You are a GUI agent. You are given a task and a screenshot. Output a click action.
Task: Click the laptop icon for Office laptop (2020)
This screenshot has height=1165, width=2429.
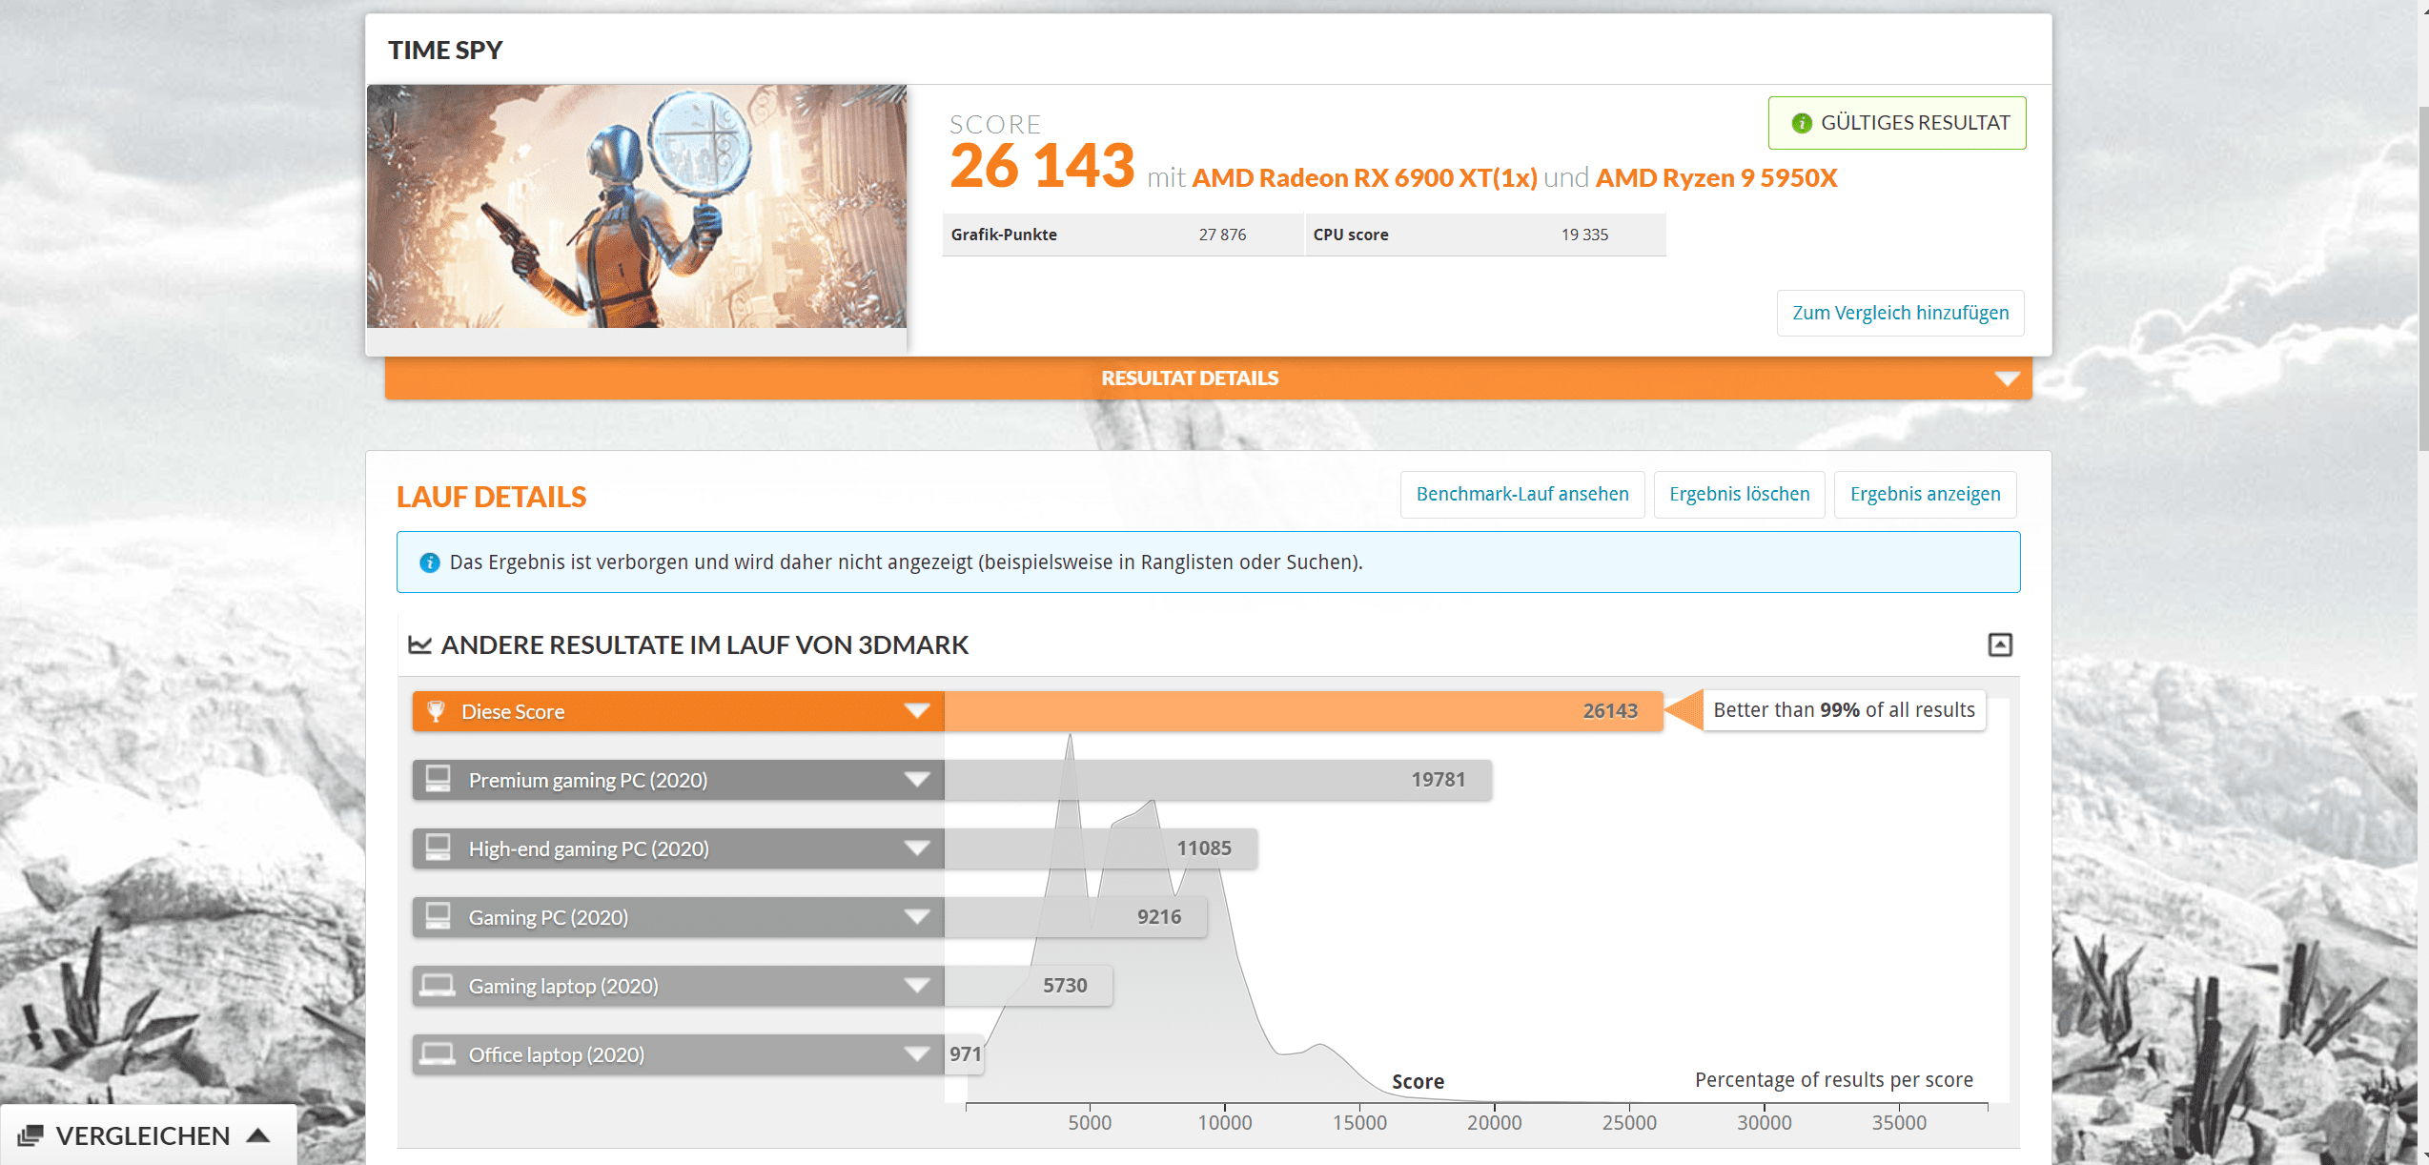click(438, 1053)
